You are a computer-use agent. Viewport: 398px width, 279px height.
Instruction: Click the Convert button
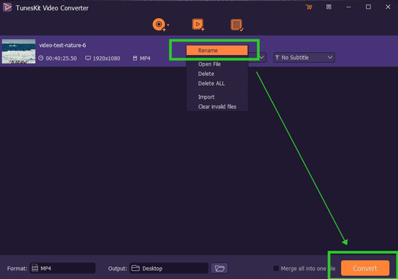click(x=365, y=268)
